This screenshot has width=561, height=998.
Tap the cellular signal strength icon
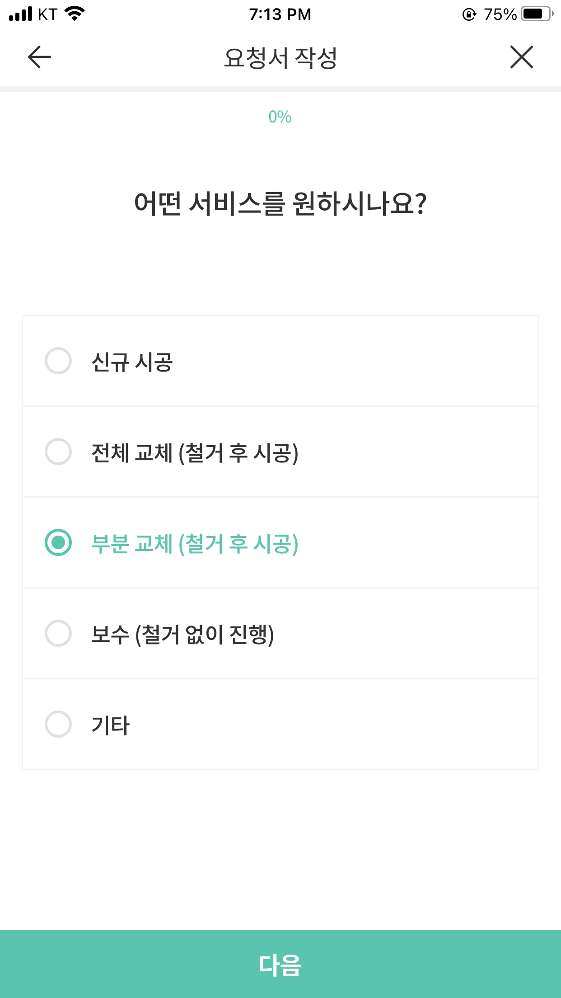(21, 14)
